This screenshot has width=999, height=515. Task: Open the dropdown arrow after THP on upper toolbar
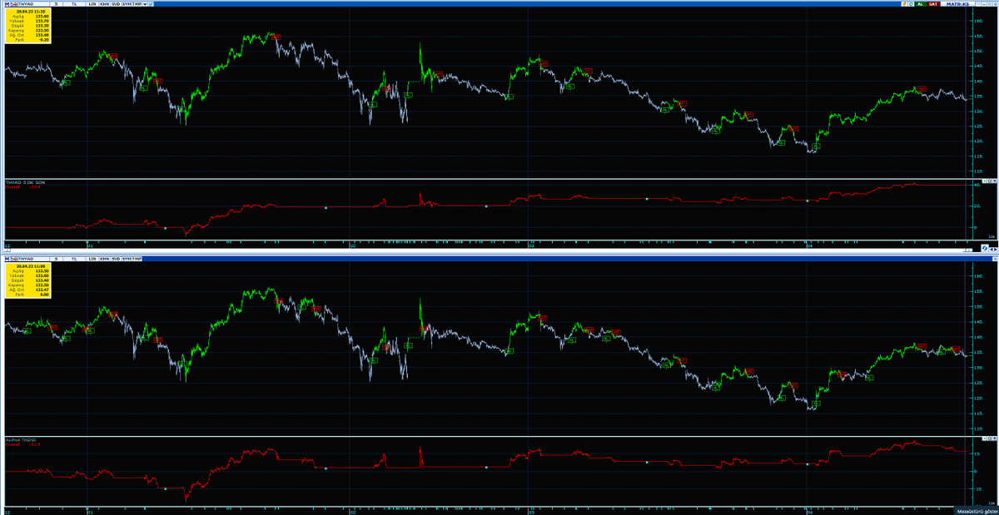pyautogui.click(x=145, y=4)
